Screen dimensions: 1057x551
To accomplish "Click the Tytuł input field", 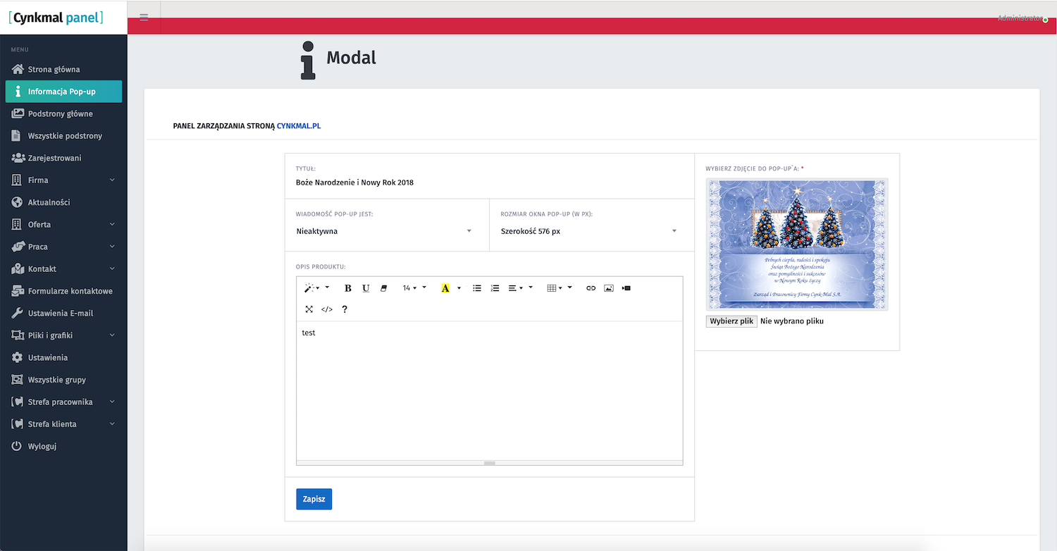I will coord(489,182).
